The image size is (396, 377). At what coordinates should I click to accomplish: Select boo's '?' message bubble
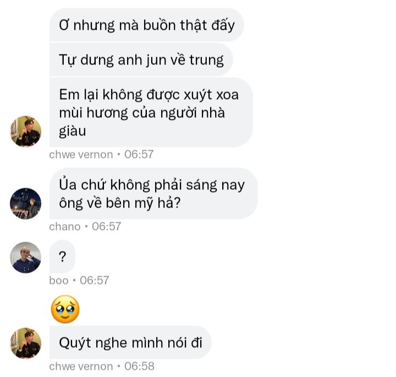[62, 256]
